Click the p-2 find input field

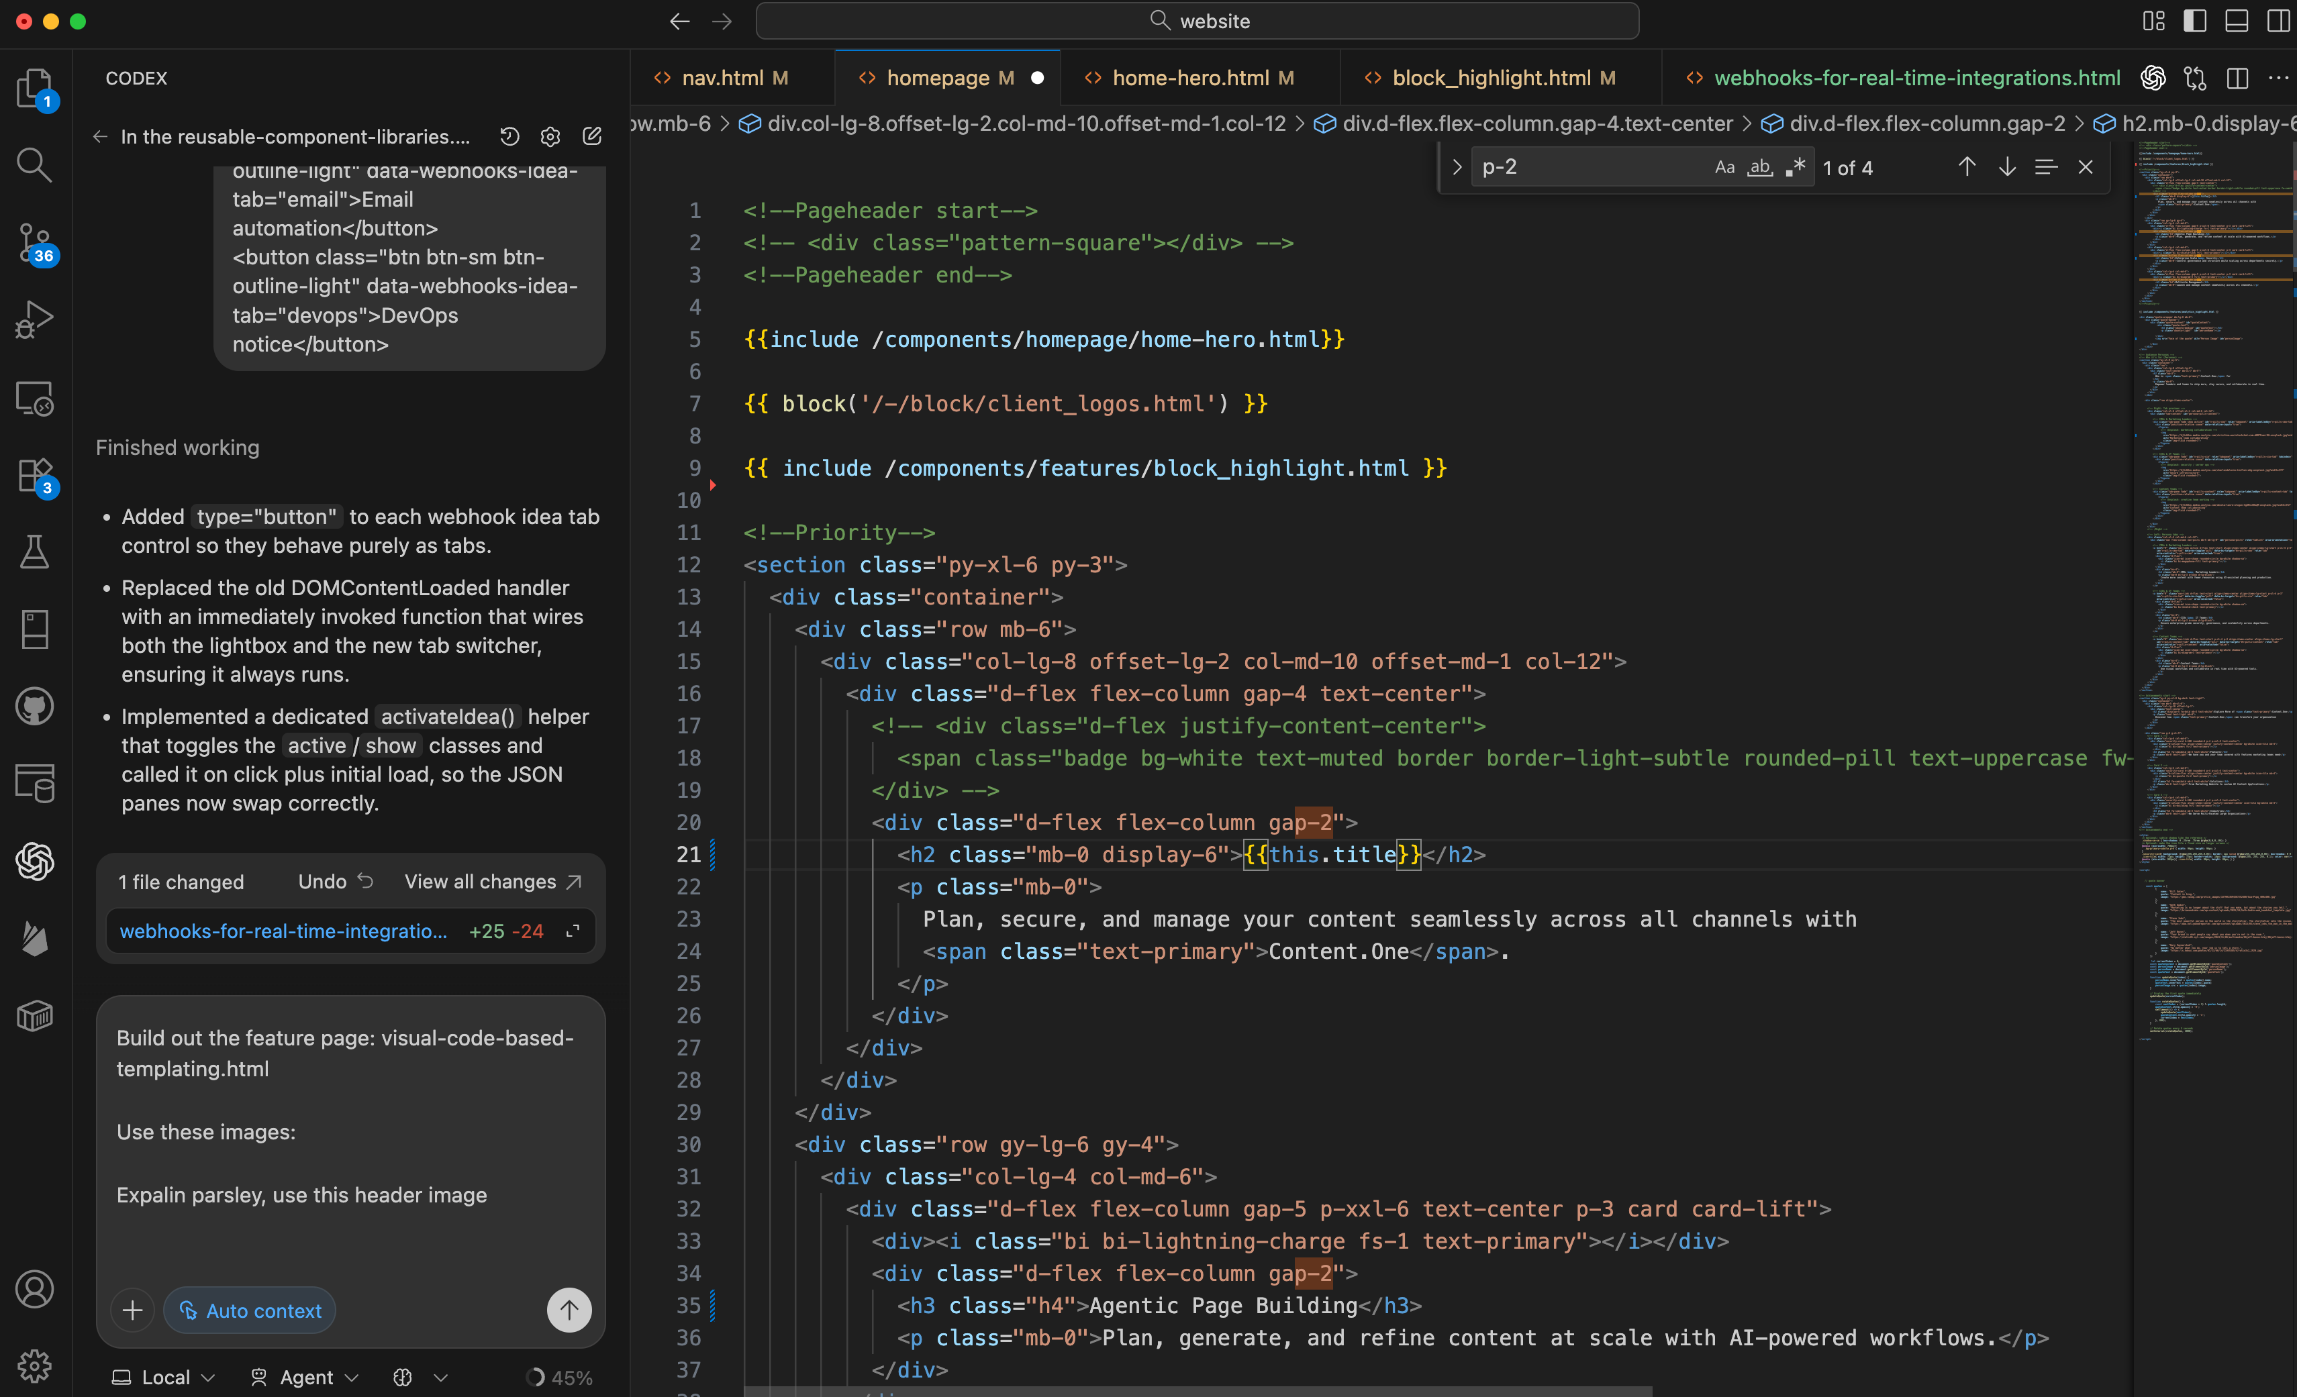click(x=1585, y=167)
